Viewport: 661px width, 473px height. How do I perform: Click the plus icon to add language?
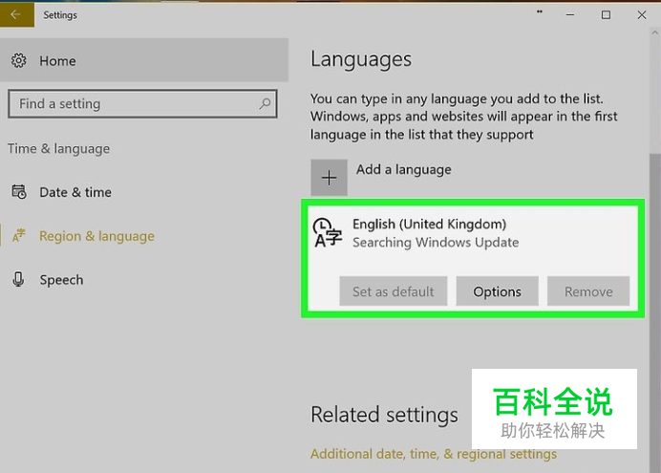click(x=329, y=178)
